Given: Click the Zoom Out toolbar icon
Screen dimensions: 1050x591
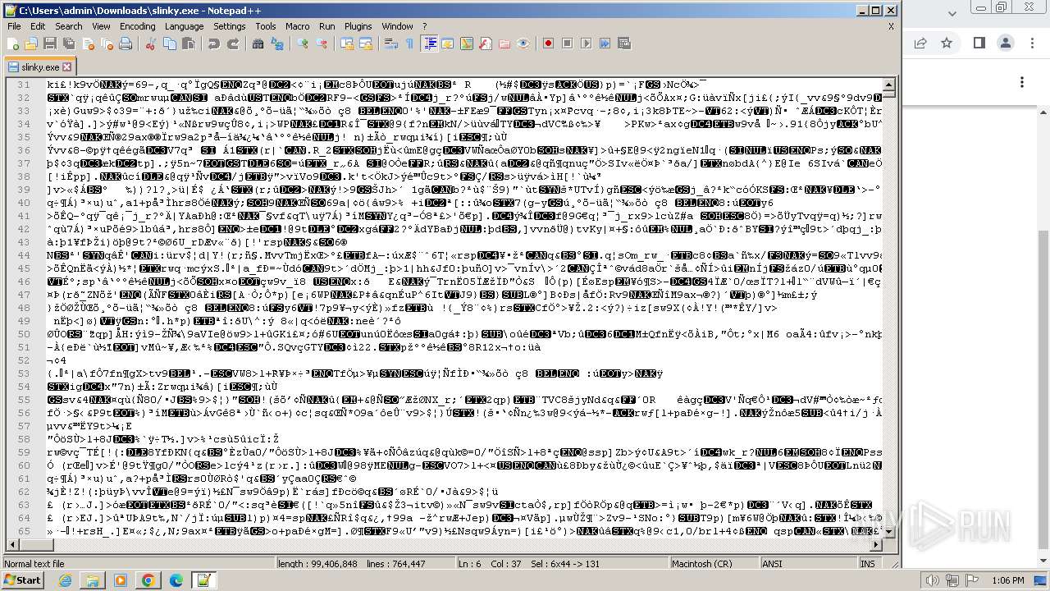Looking at the screenshot, I should point(321,44).
